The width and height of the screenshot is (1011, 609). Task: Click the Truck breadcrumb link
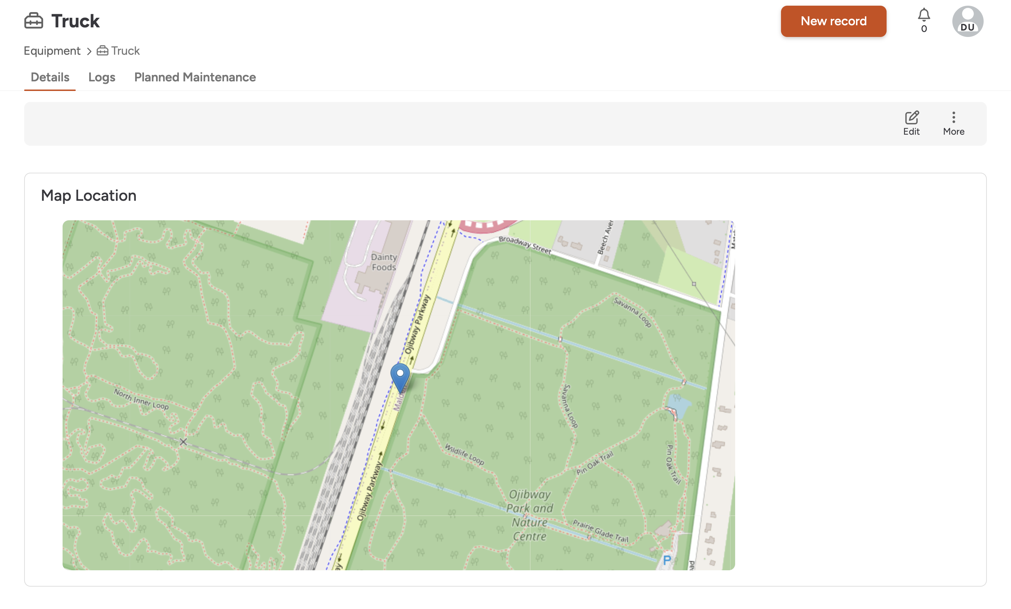point(125,51)
